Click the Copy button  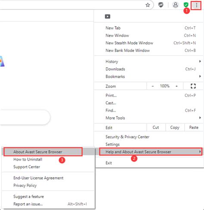pos(175,128)
